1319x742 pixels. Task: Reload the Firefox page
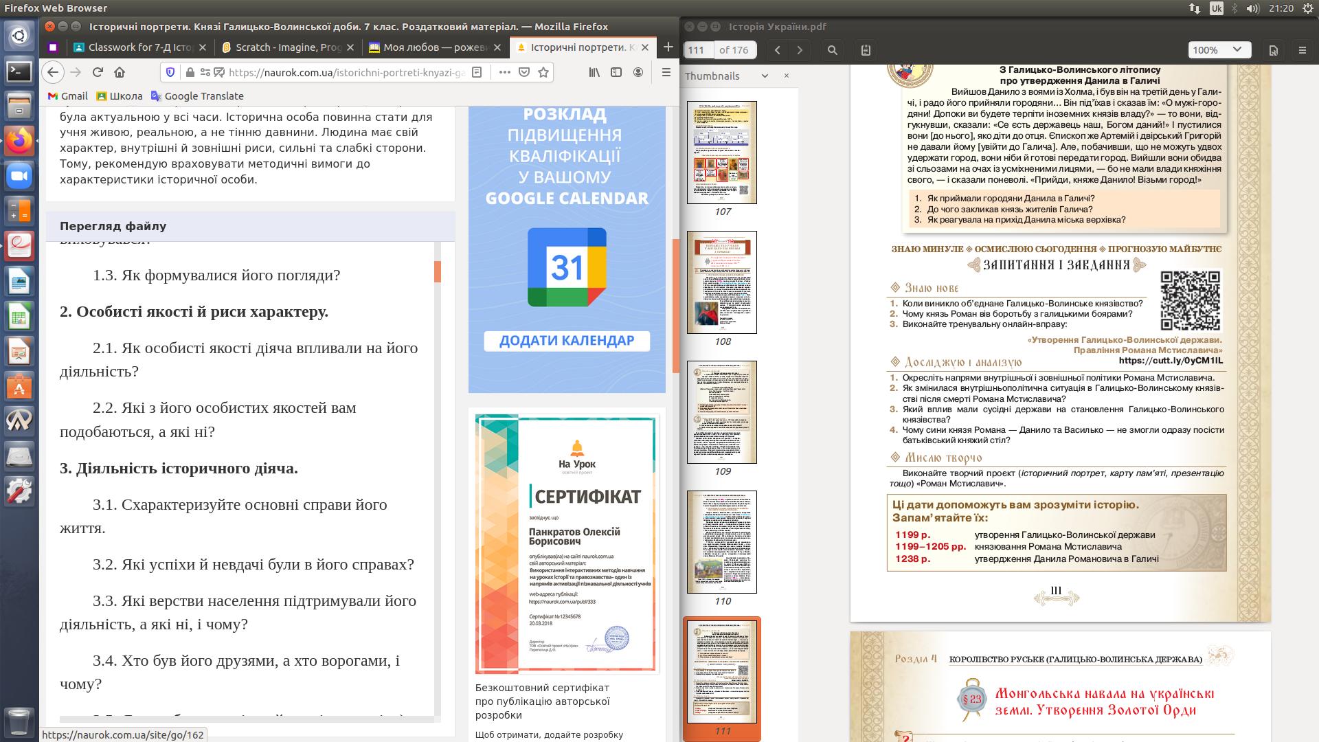[98, 72]
